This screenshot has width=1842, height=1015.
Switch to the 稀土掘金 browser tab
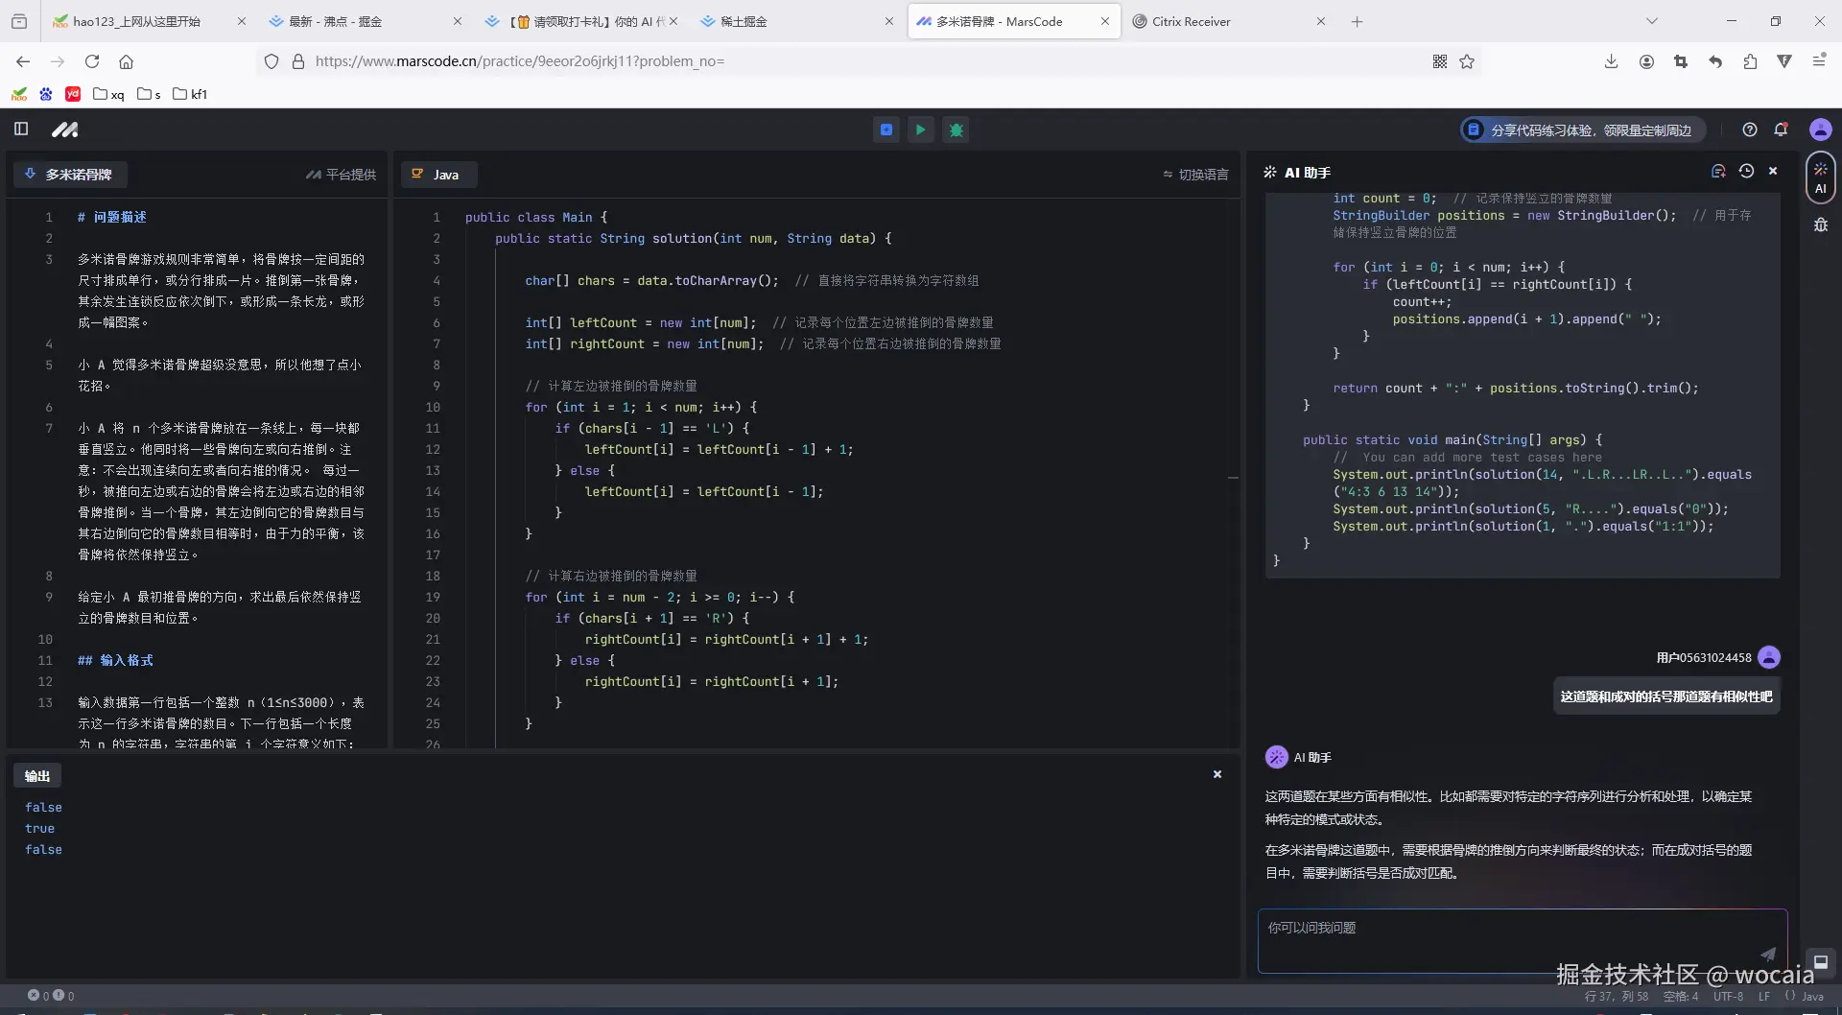tap(744, 21)
